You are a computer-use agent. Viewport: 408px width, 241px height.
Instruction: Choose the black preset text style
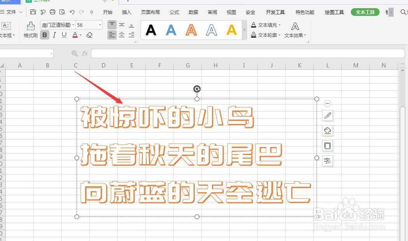(151, 30)
